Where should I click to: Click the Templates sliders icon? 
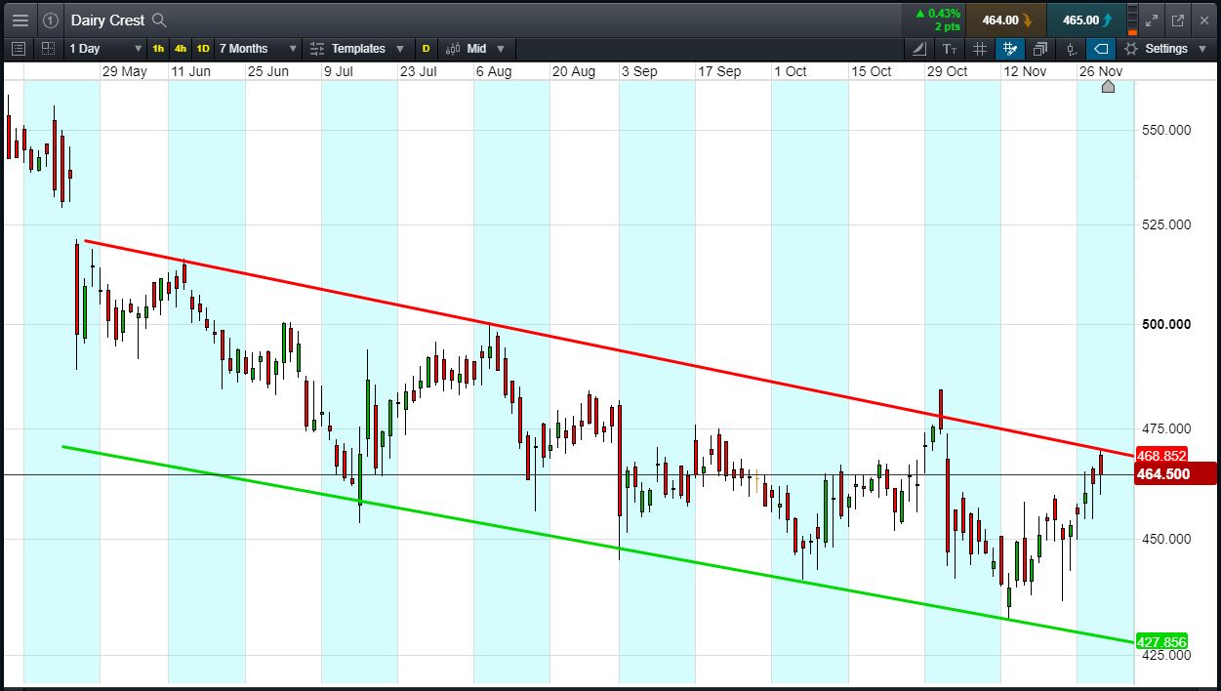pos(317,48)
